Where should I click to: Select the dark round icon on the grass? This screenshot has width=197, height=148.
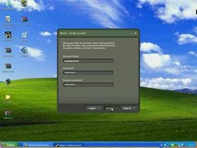pyautogui.click(x=8, y=82)
